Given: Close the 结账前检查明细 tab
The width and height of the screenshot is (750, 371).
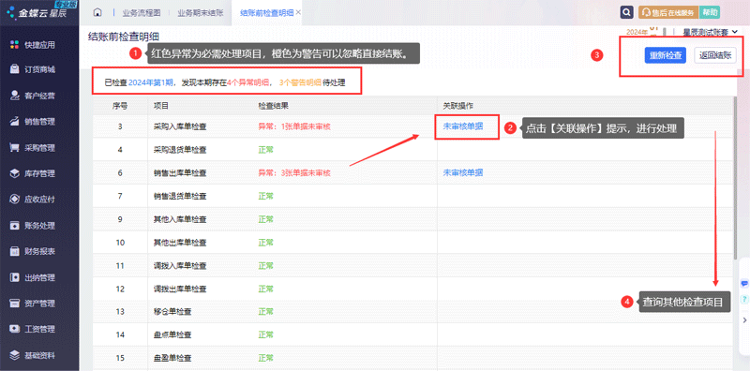Looking at the screenshot, I should tap(298, 12).
